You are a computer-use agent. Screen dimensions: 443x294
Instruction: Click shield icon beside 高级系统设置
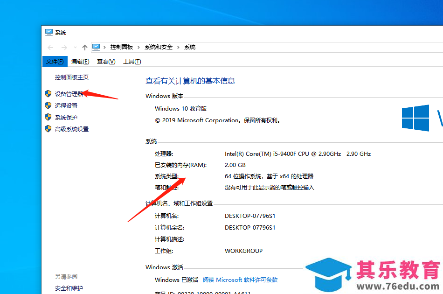tap(48, 129)
